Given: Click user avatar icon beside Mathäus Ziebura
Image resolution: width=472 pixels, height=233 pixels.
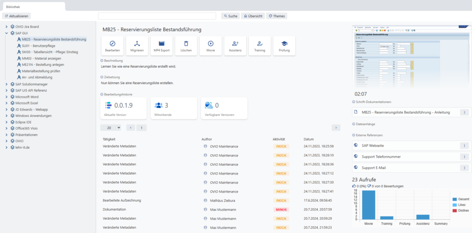Looking at the screenshot, I should click(205, 200).
